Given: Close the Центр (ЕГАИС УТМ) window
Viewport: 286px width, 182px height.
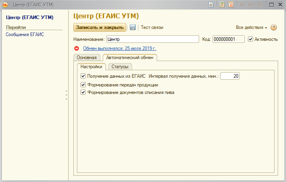Looking at the screenshot, I should point(280,5).
